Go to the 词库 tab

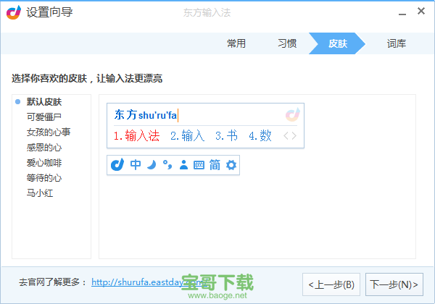click(397, 43)
